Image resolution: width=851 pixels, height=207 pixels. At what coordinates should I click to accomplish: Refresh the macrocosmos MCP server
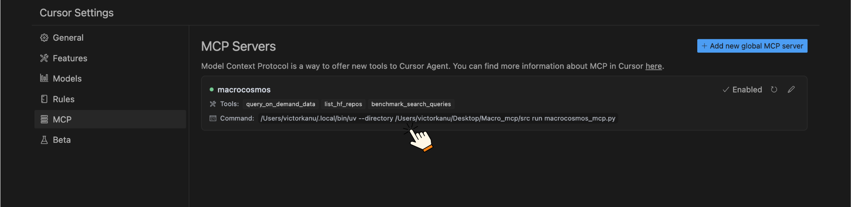[774, 90]
